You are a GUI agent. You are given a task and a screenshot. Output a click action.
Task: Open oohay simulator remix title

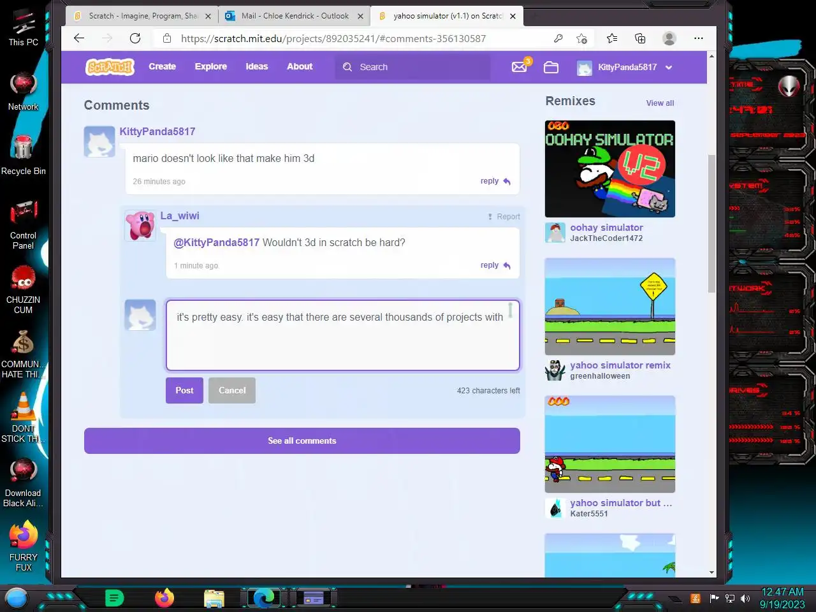pyautogui.click(x=606, y=228)
